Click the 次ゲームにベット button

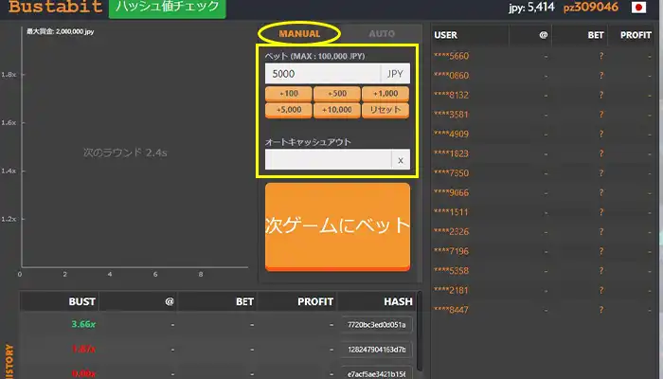point(337,226)
